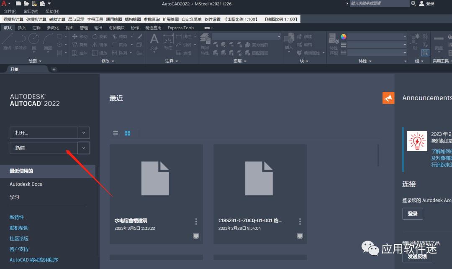
Task: Switch recent files to grid view
Action: pyautogui.click(x=127, y=133)
